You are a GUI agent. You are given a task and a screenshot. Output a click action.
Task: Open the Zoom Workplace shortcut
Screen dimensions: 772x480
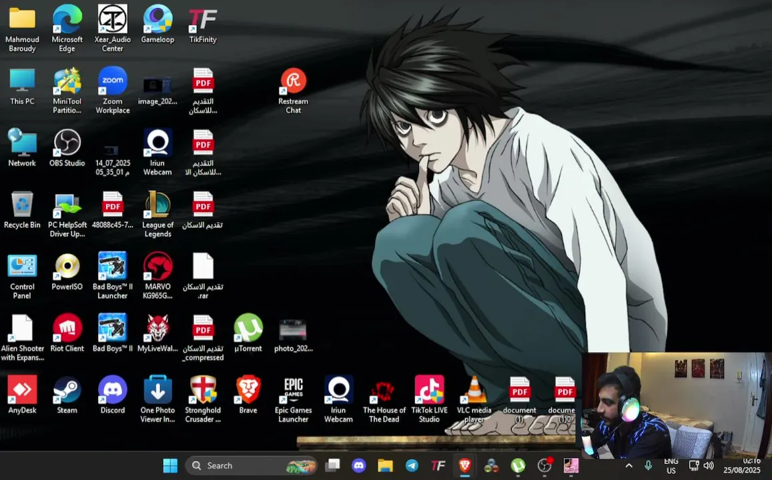coord(112,91)
